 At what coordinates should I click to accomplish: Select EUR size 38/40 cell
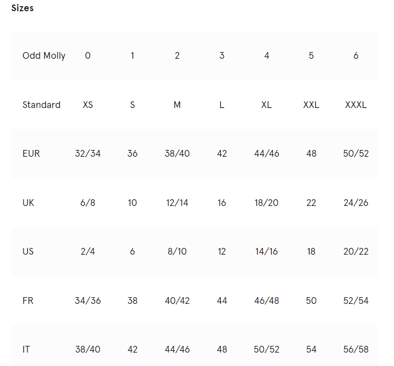[177, 153]
